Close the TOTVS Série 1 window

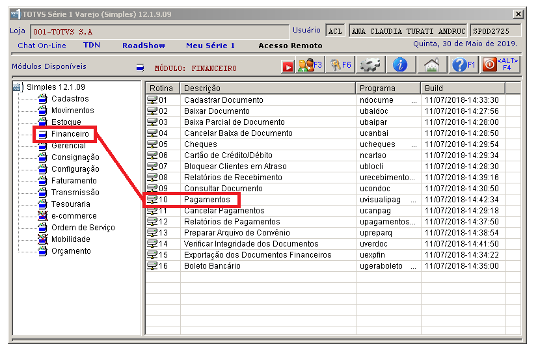tap(518, 14)
